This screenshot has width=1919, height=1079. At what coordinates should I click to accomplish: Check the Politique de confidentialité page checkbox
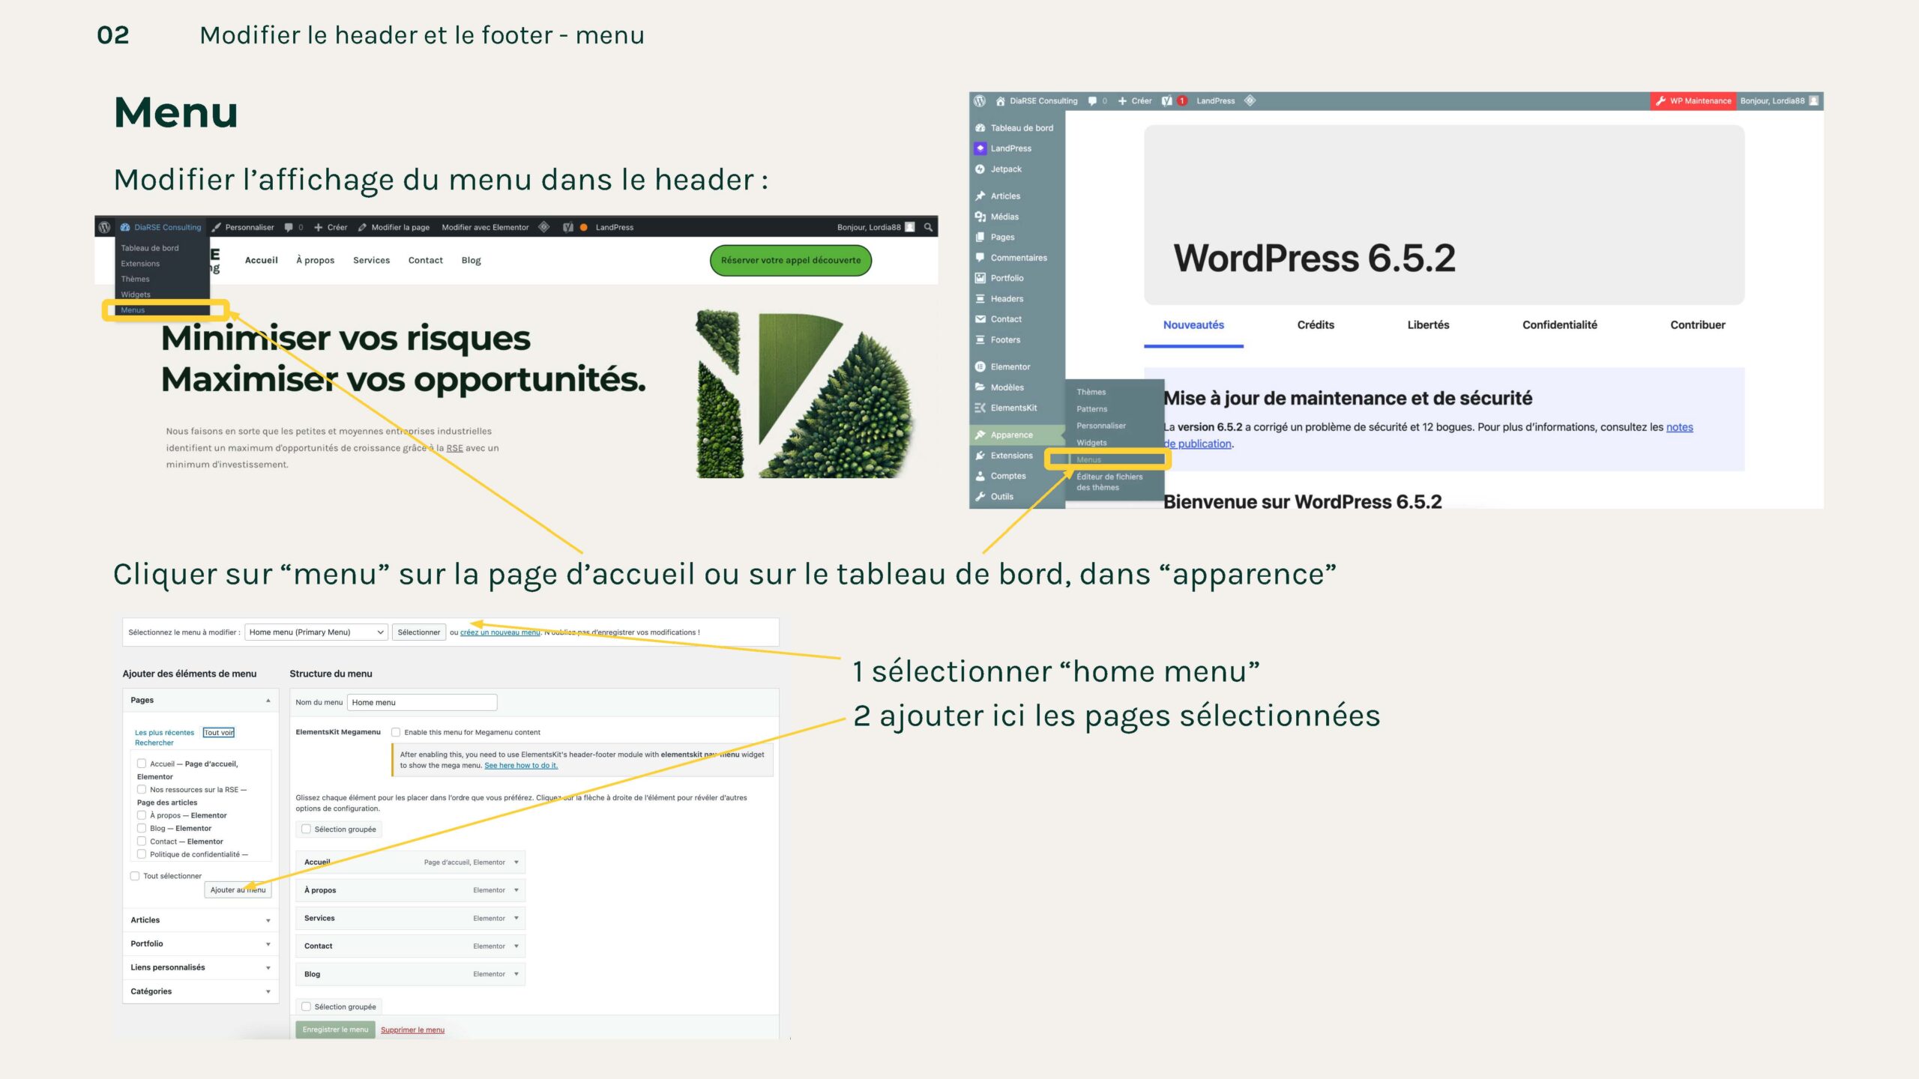point(142,854)
